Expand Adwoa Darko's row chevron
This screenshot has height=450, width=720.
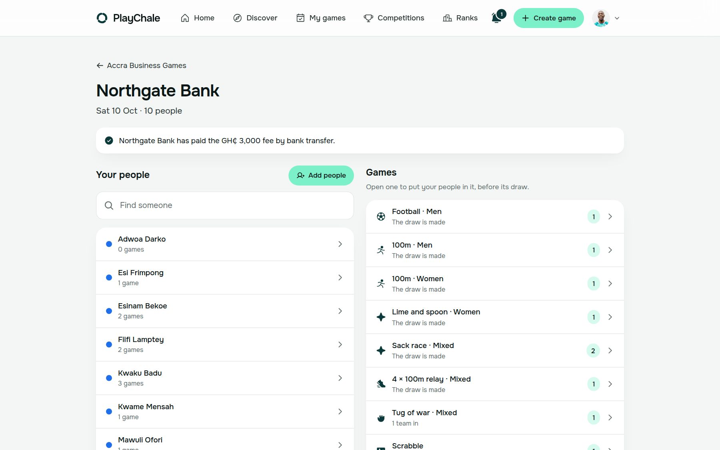pyautogui.click(x=340, y=244)
